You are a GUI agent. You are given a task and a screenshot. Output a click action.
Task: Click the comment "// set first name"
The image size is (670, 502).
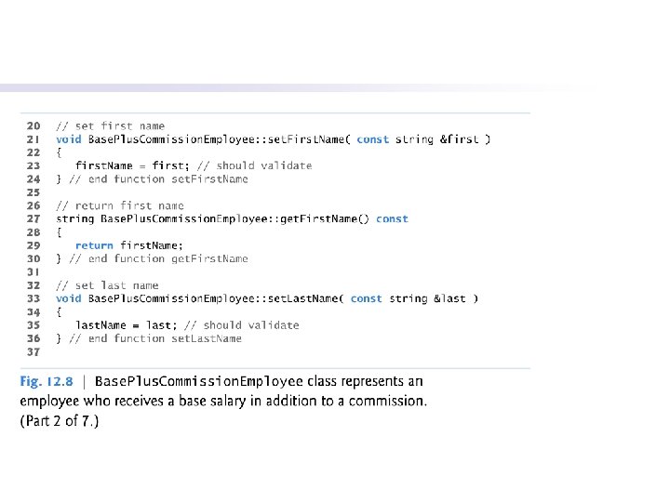click(x=110, y=125)
